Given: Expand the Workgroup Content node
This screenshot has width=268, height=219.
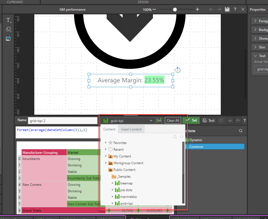Looking at the screenshot, I should [x=106, y=163].
